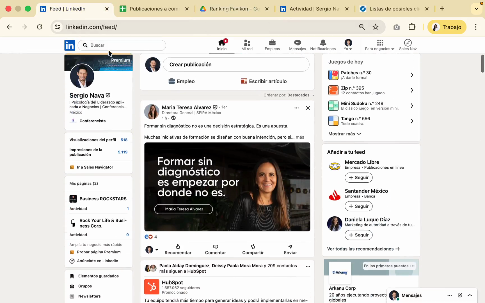Click the Escribir artículo button
Image resolution: width=485 pixels, height=303 pixels.
tap(264, 81)
